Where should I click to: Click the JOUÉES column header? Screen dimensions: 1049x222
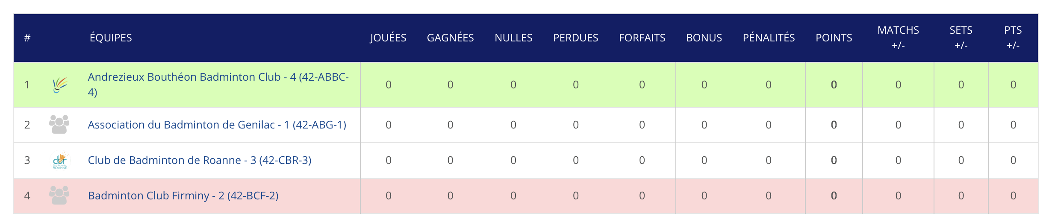click(388, 38)
